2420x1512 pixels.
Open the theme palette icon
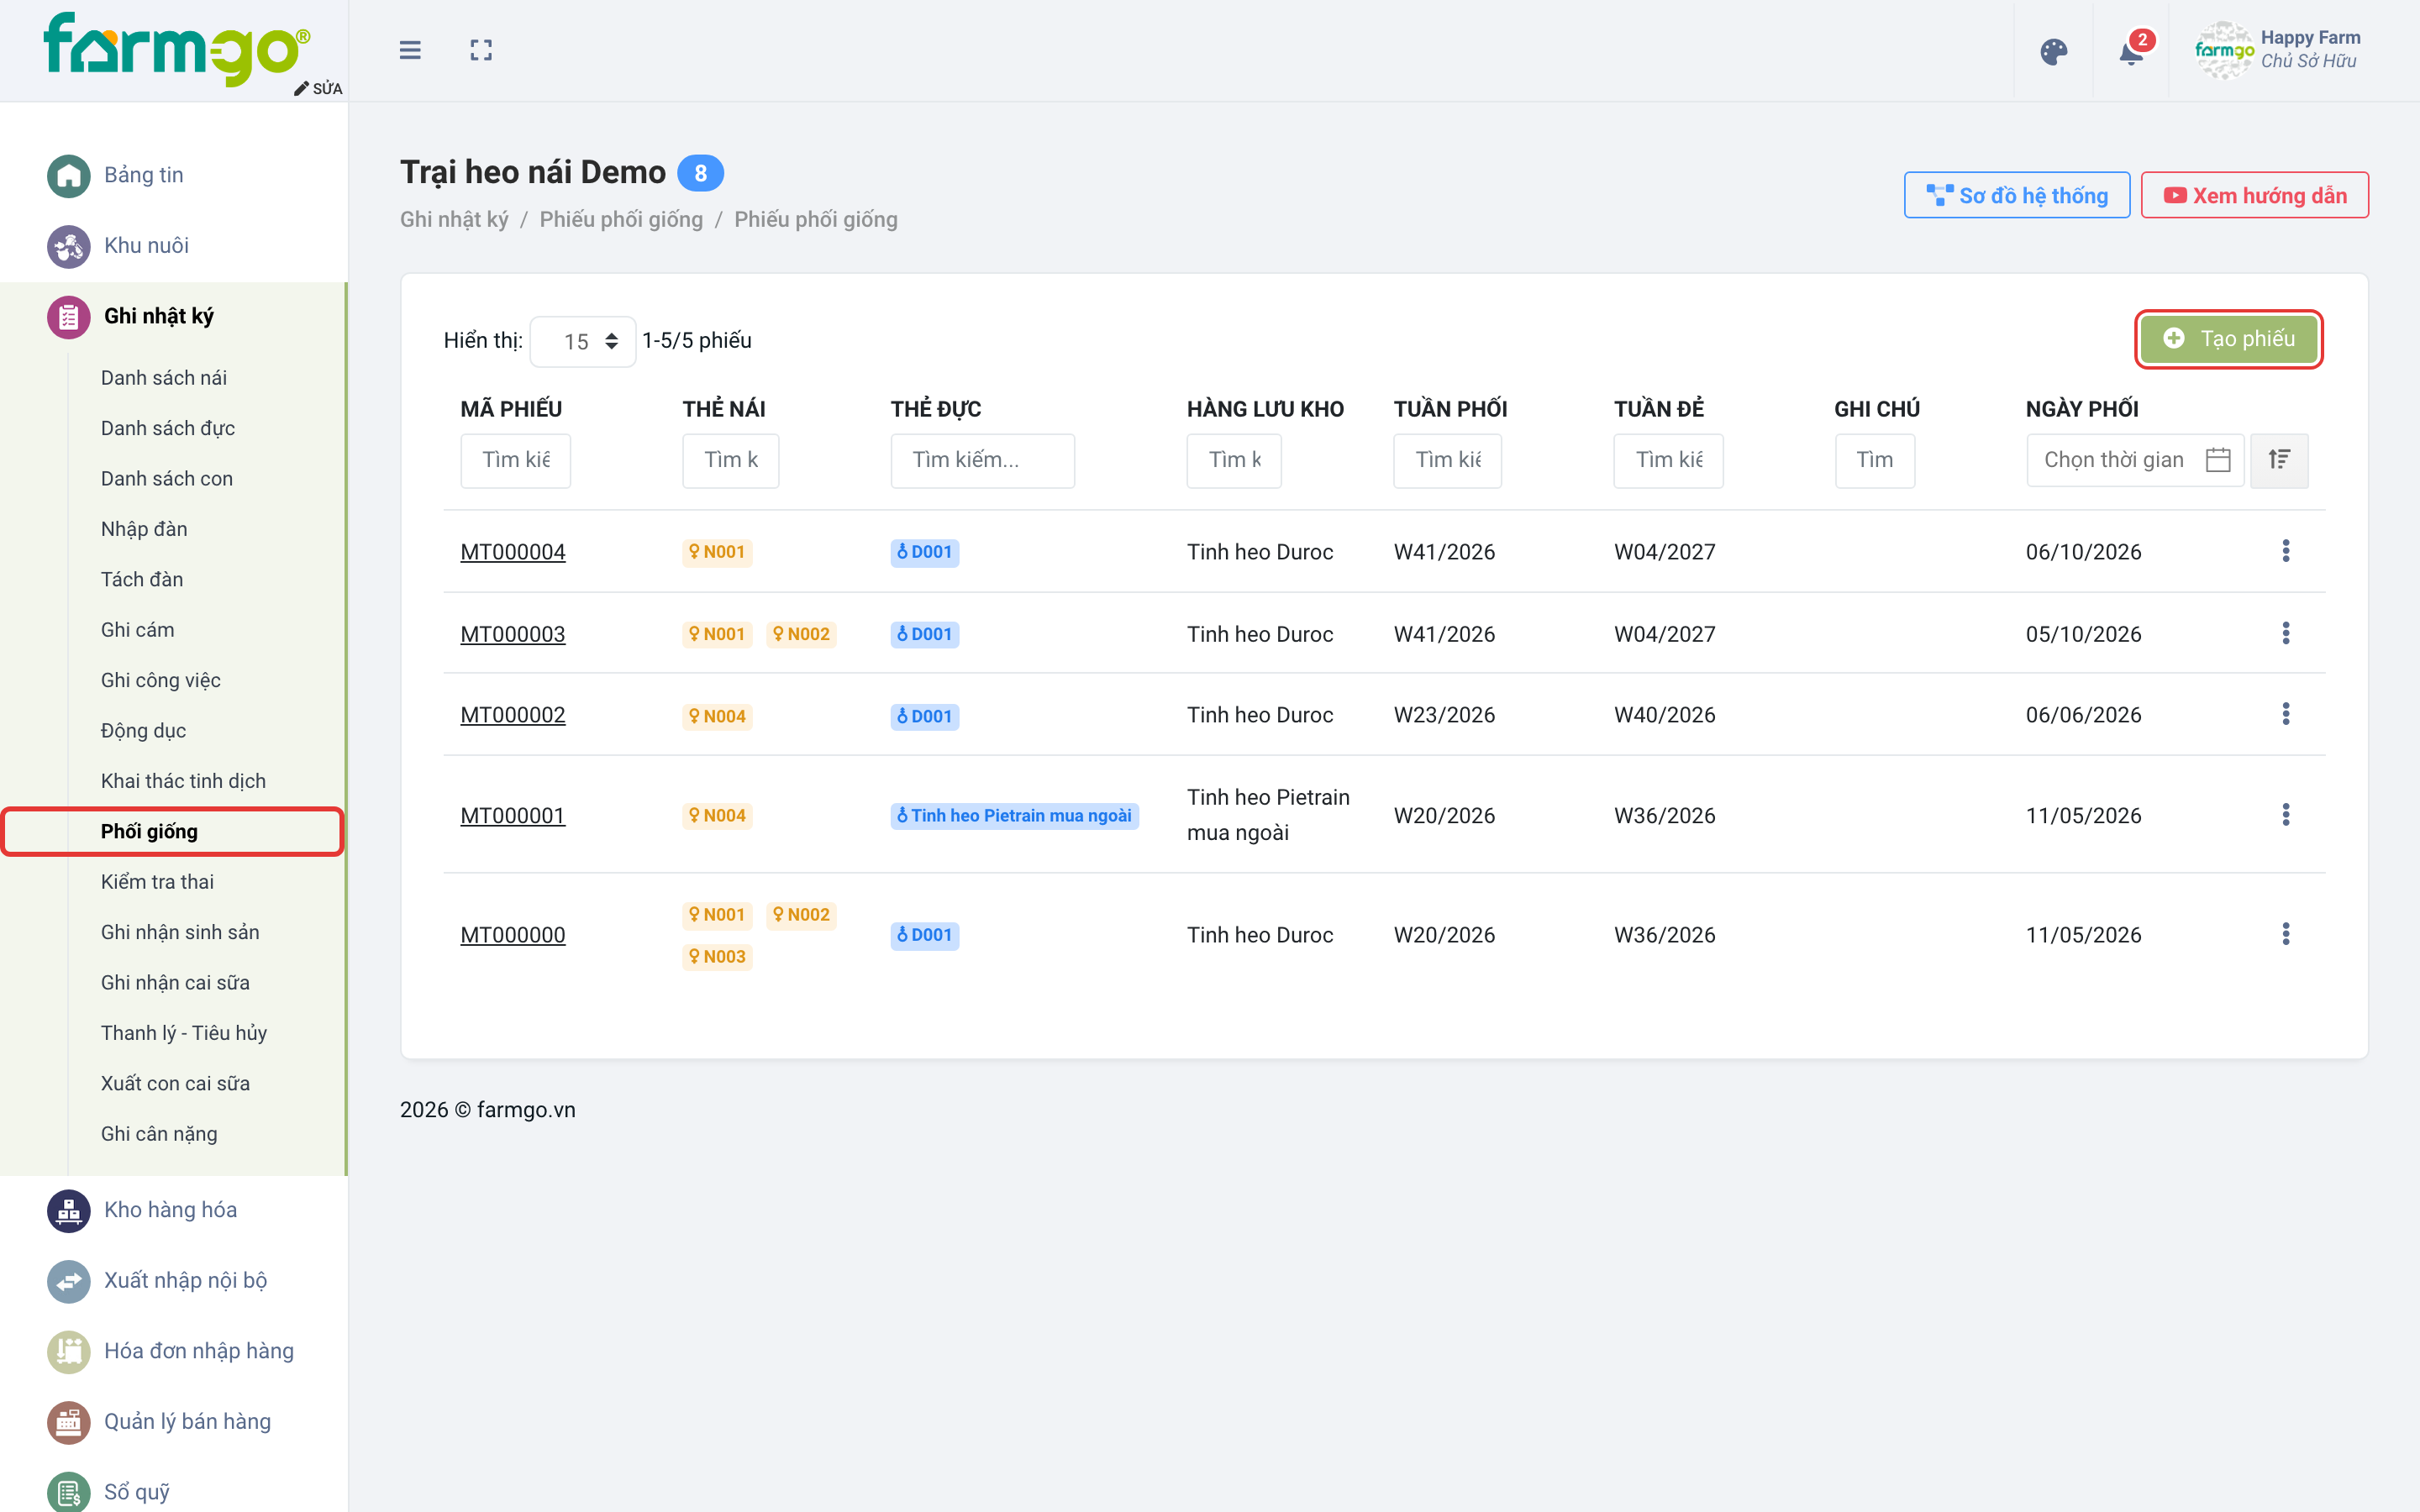coord(2053,52)
